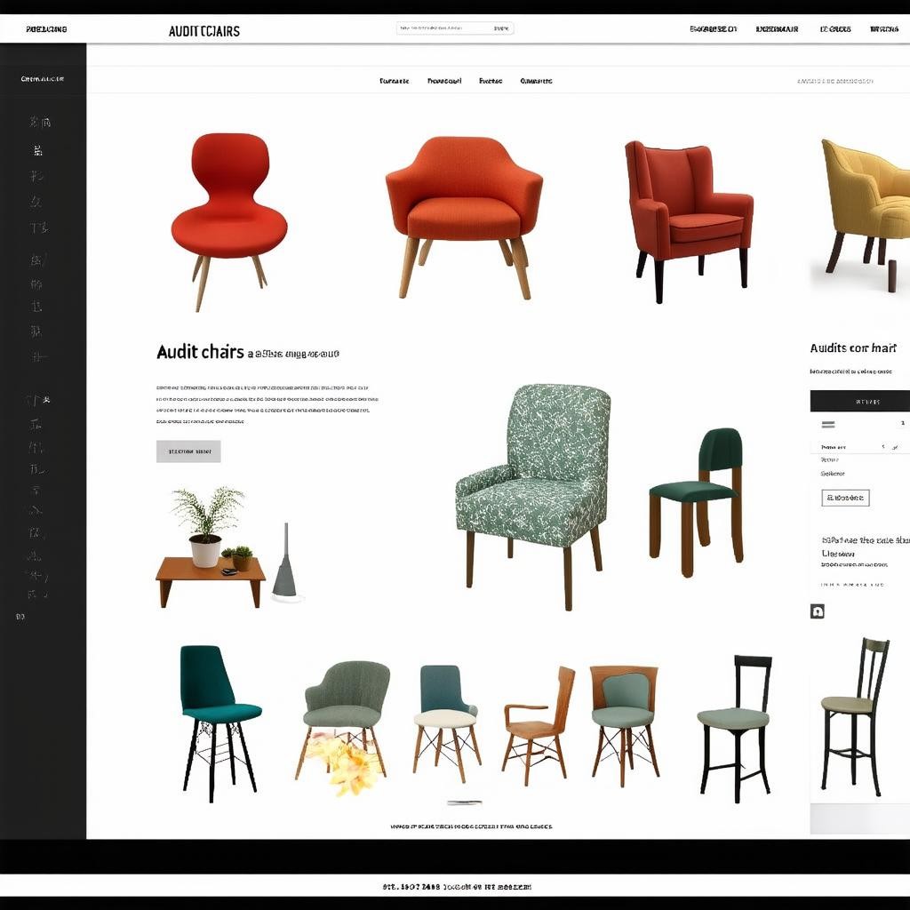Open the last tab in category navigation
The width and height of the screenshot is (910, 910).
536,81
